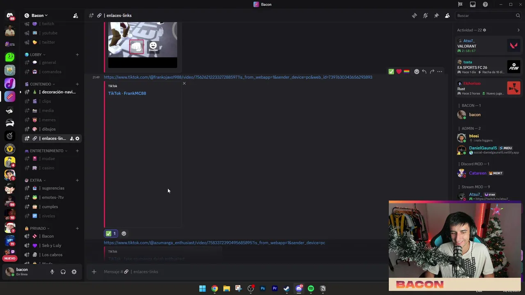Click reply arrow in message hover toolbar
This screenshot has width=525, height=295.
pyautogui.click(x=424, y=72)
